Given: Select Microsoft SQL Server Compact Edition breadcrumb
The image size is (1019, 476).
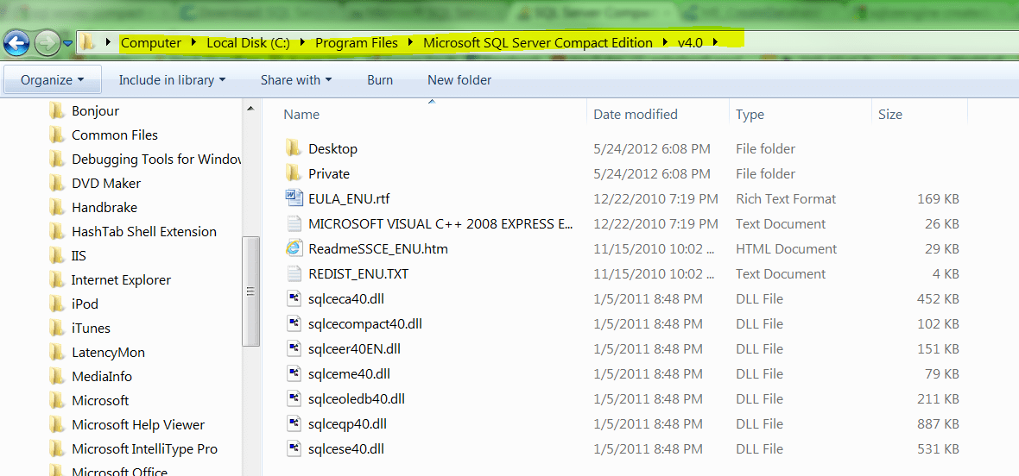Looking at the screenshot, I should click(x=538, y=43).
